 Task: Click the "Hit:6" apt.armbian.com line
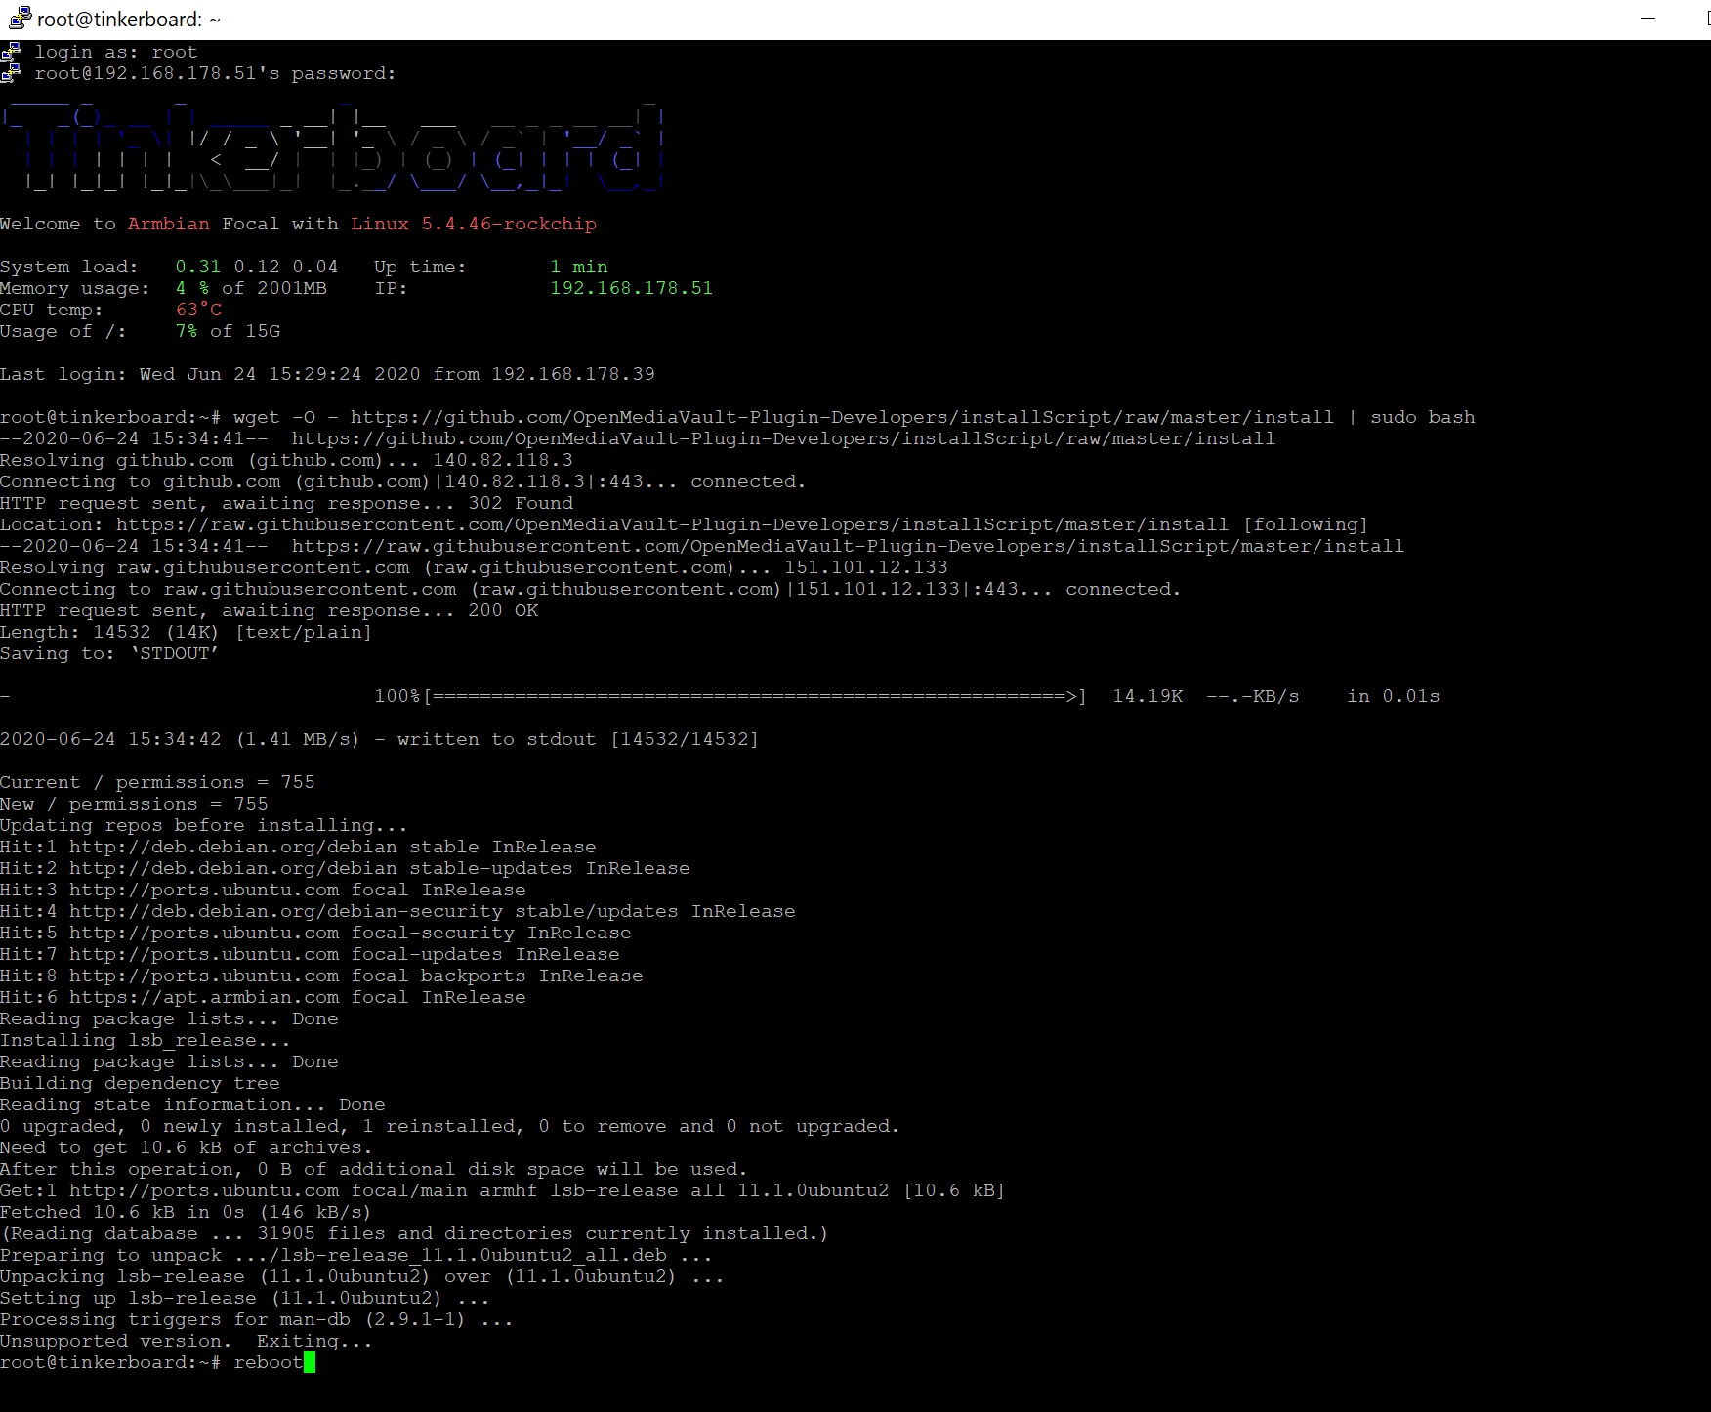[x=263, y=997]
